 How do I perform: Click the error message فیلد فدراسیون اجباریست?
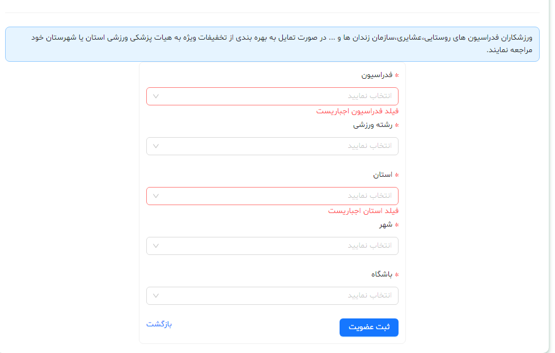(357, 111)
